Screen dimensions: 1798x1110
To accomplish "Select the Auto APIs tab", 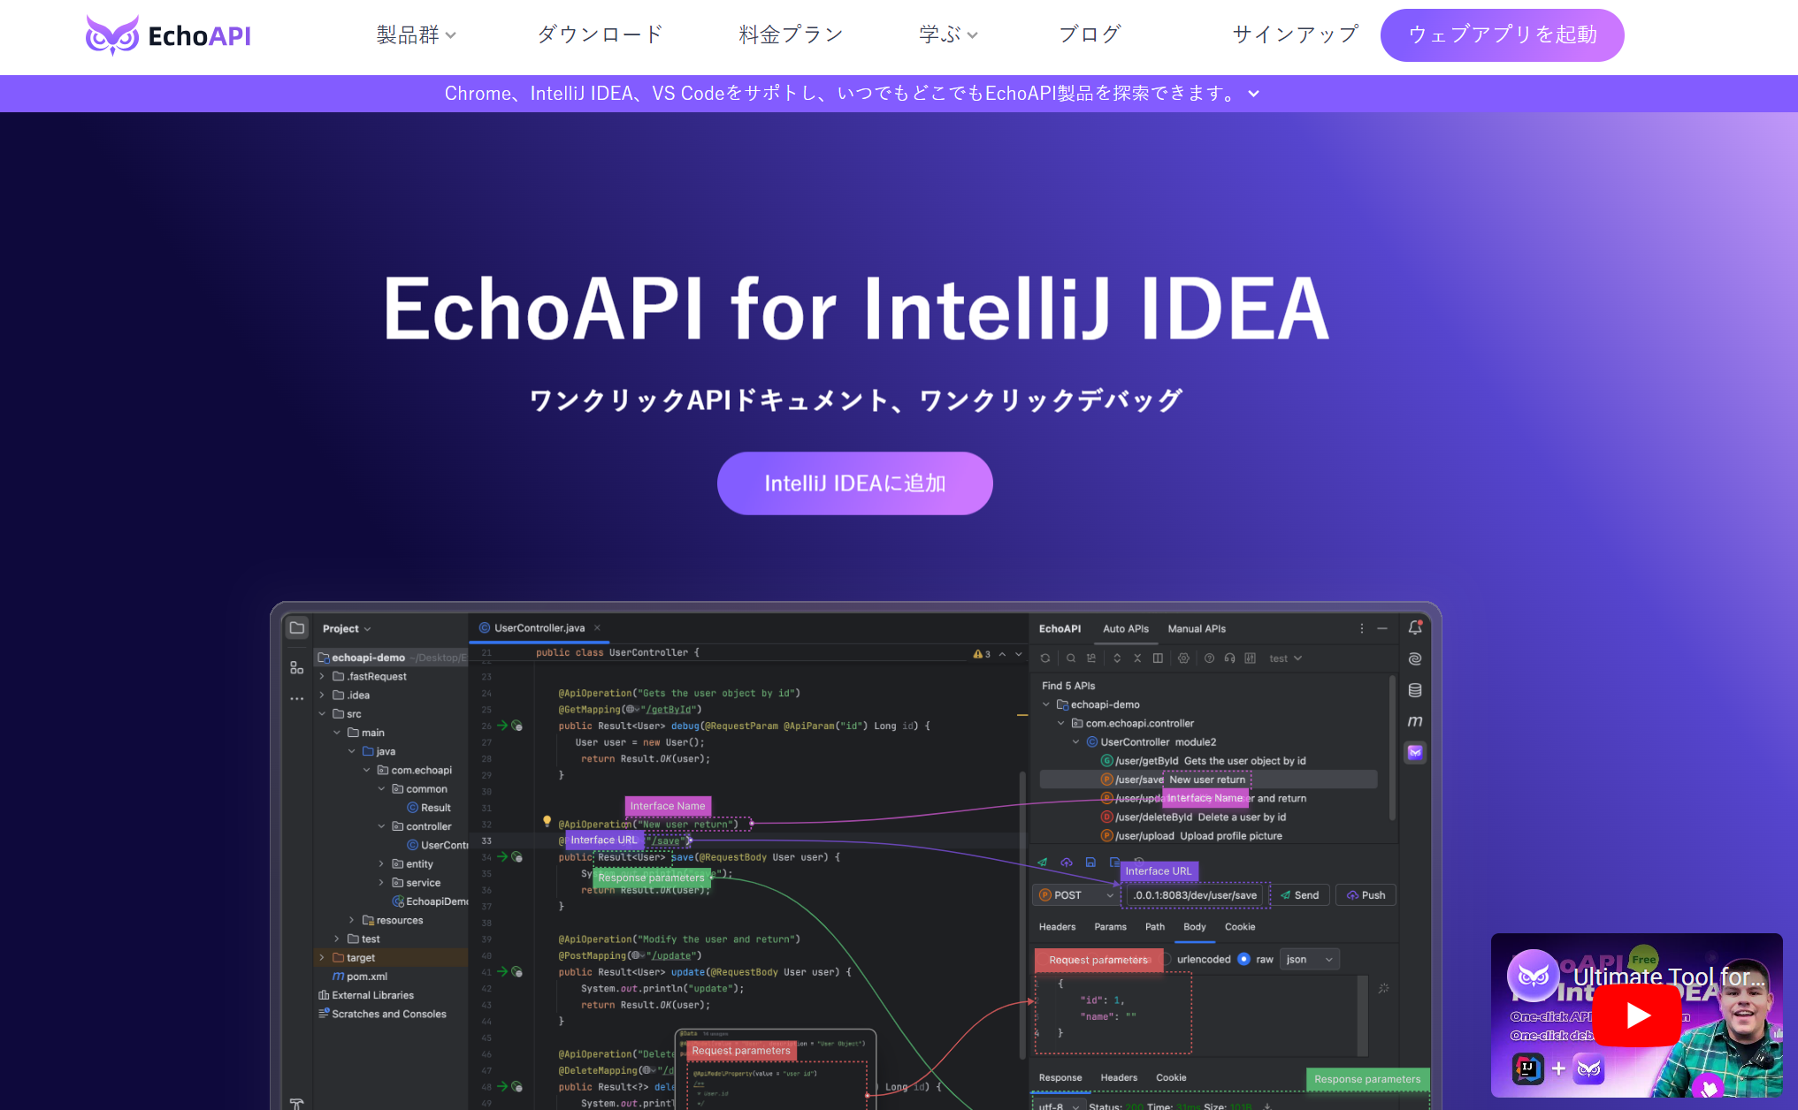I will point(1121,627).
